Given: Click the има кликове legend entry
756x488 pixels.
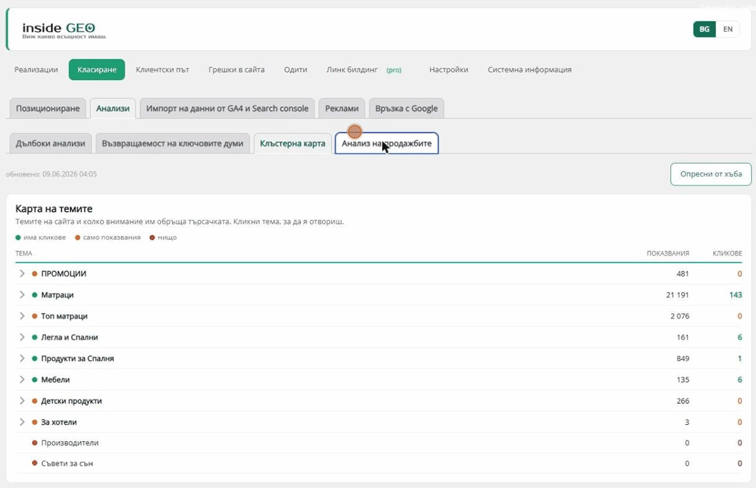Looking at the screenshot, I should pos(40,237).
